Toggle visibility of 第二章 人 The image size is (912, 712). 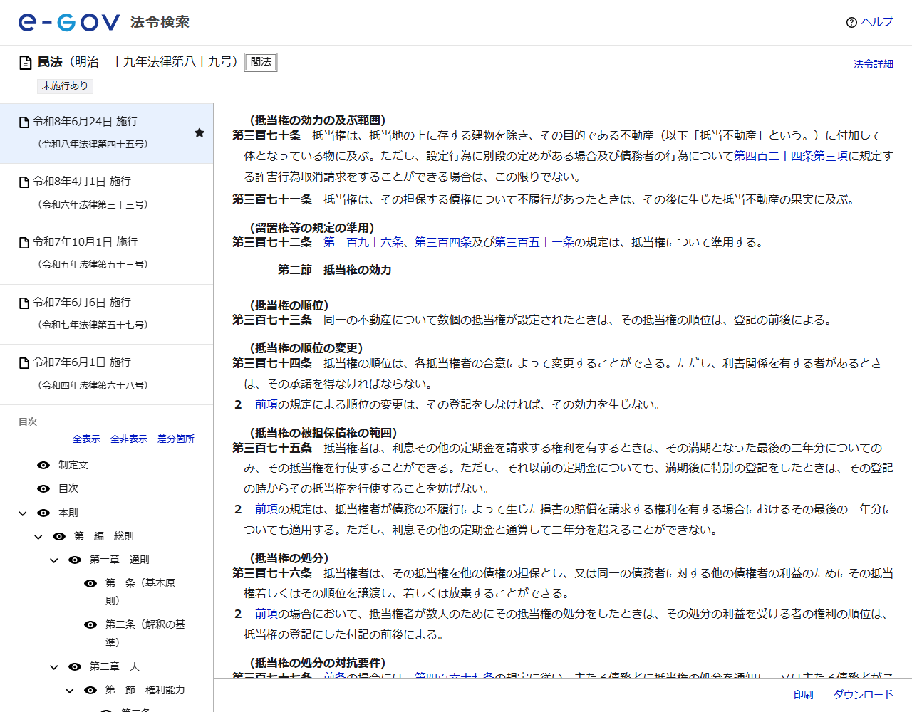coord(75,666)
